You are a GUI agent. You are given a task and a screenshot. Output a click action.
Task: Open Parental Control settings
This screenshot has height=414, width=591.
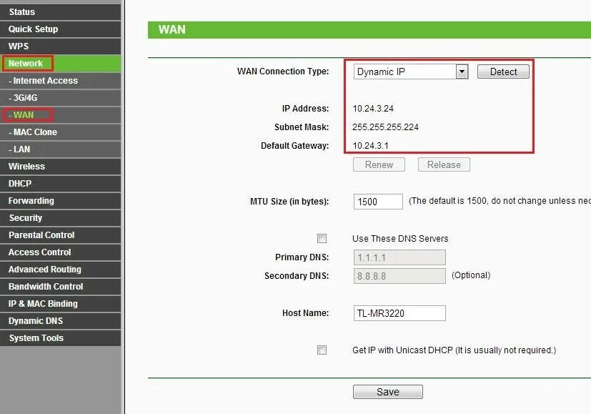[x=60, y=235]
